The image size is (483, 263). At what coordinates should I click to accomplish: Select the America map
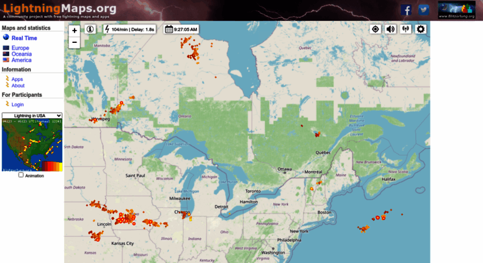pyautogui.click(x=21, y=60)
